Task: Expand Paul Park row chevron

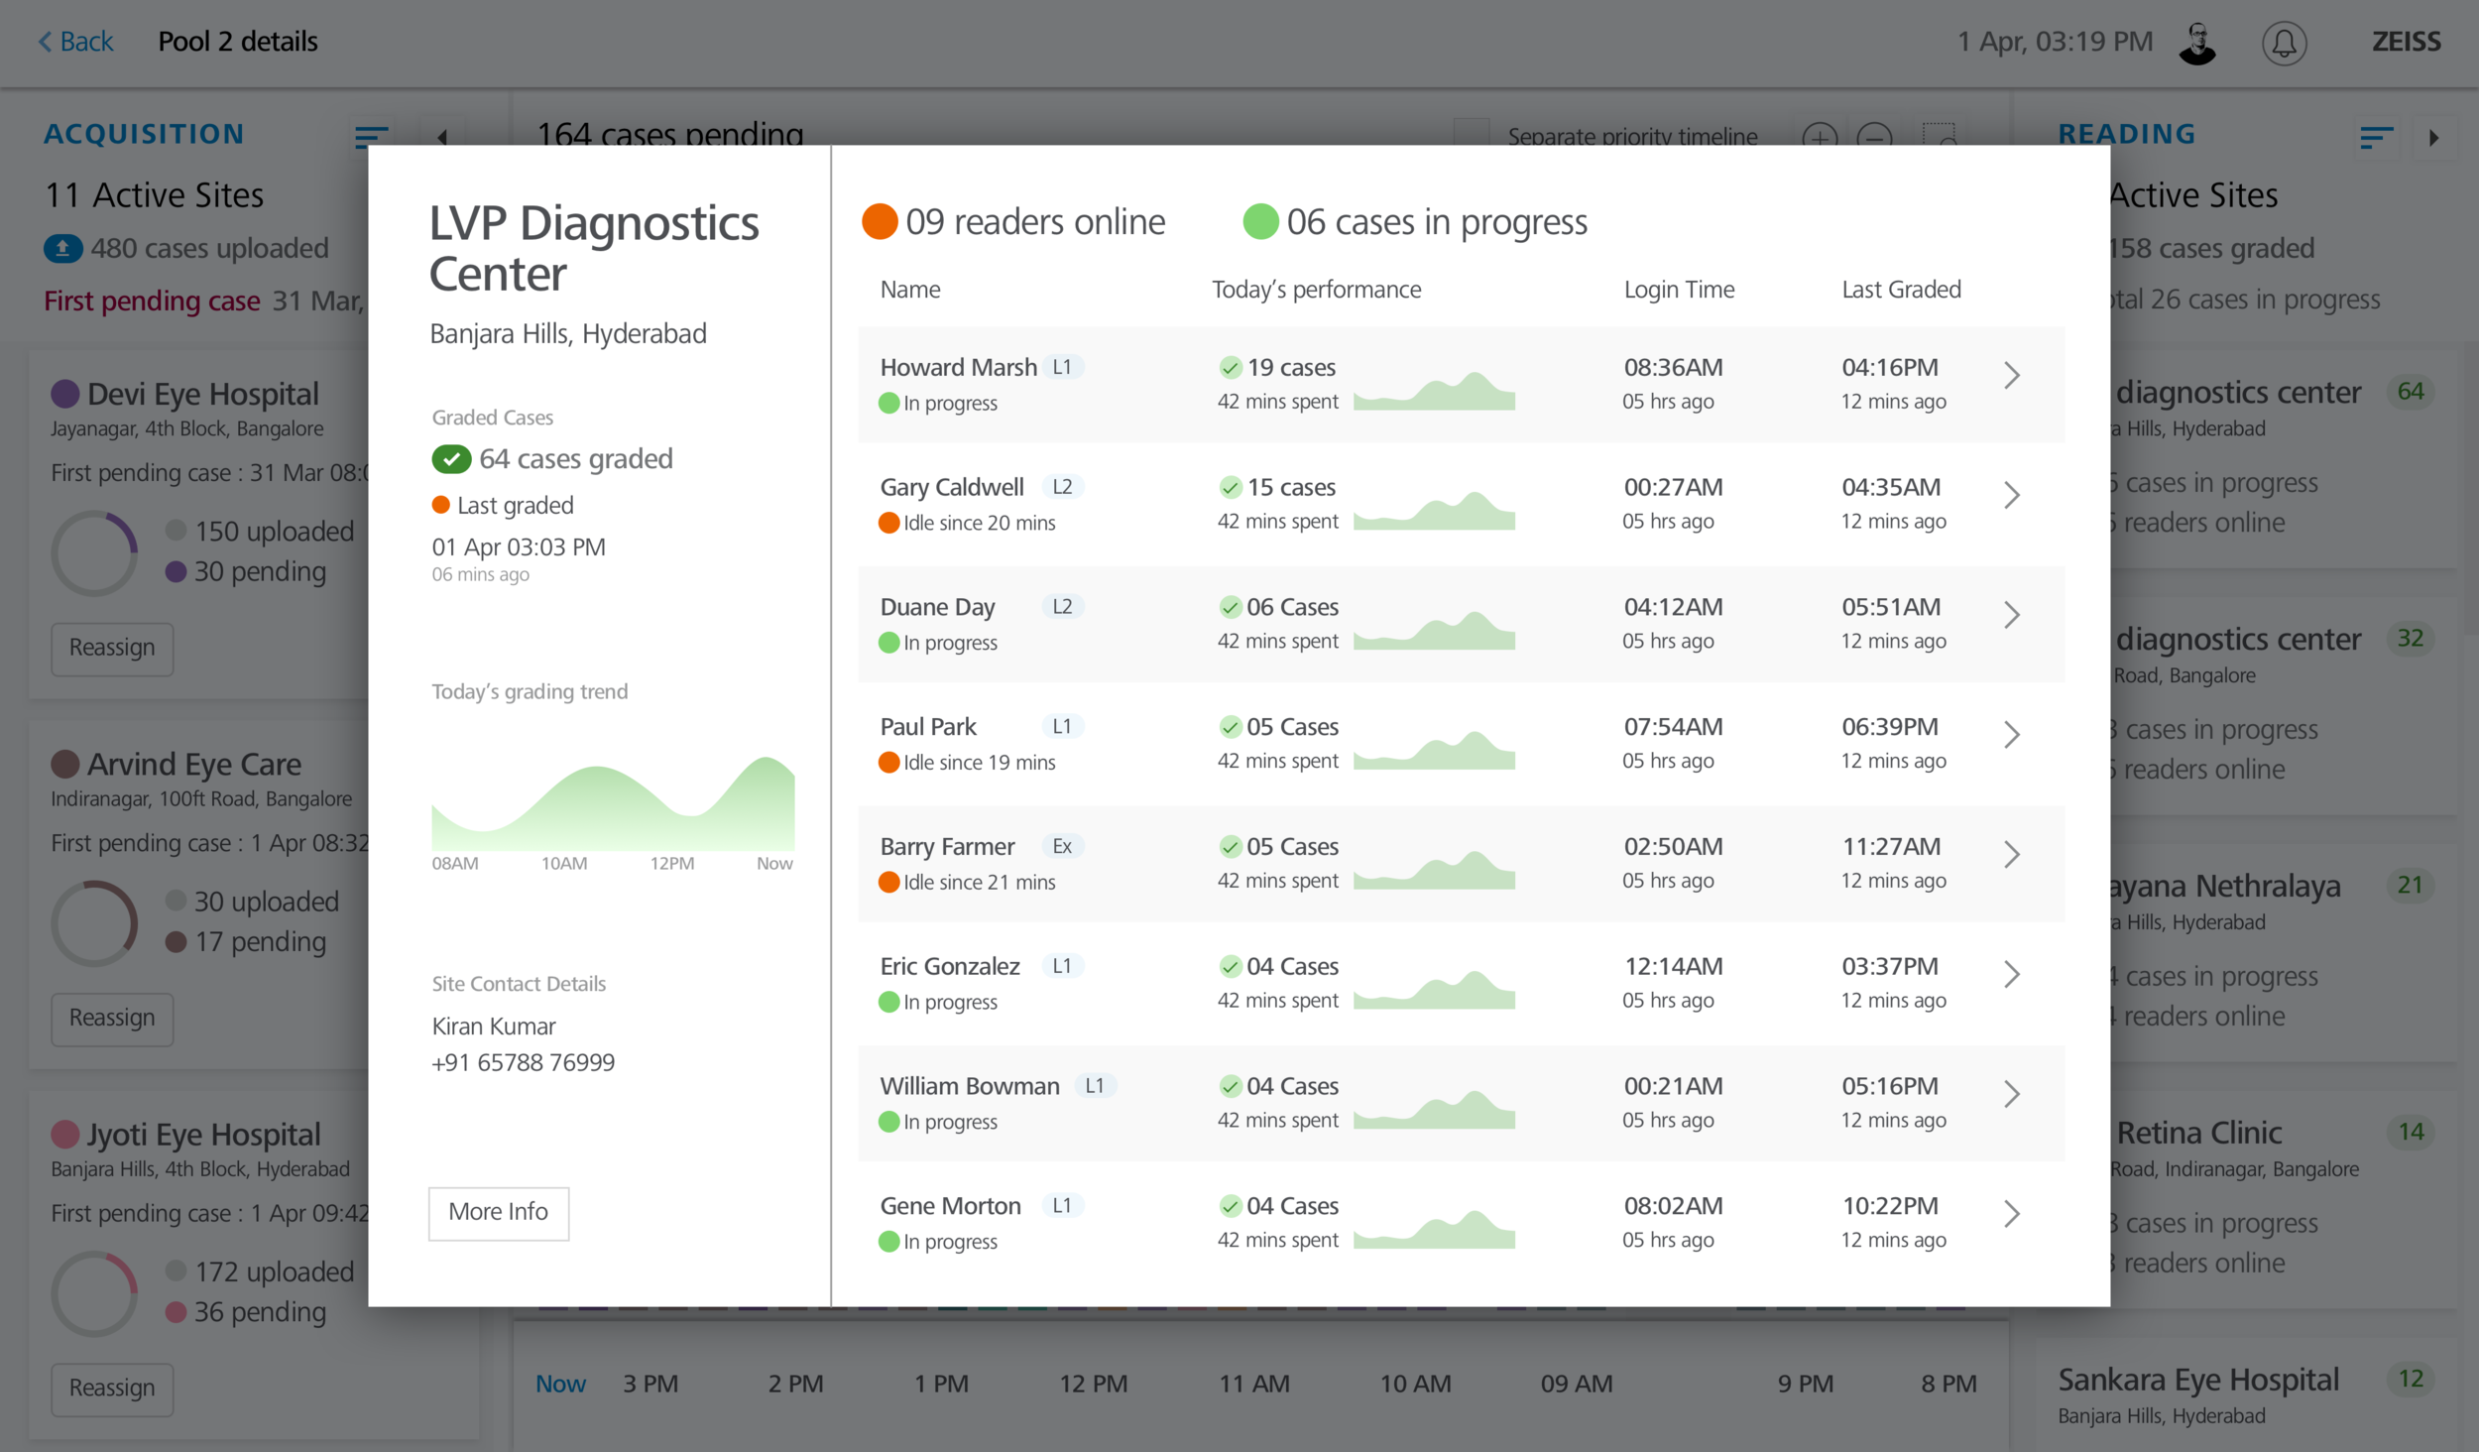Action: pyautogui.click(x=2012, y=735)
